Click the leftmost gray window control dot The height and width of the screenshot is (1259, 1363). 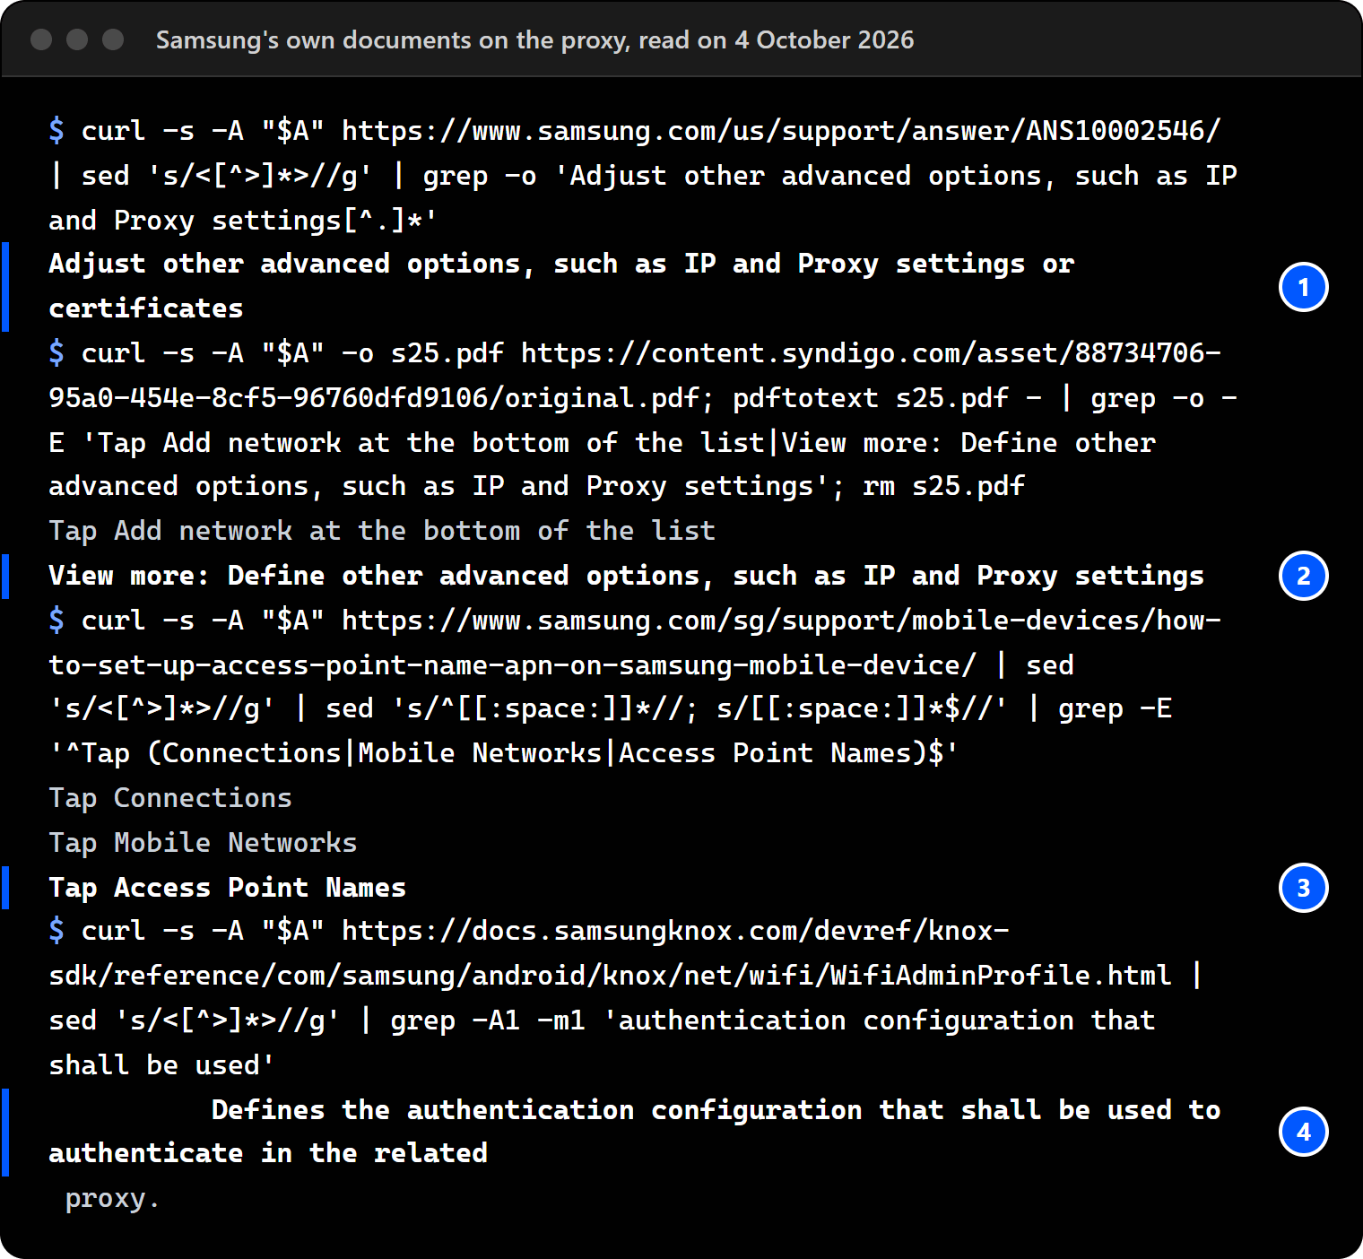[x=41, y=39]
